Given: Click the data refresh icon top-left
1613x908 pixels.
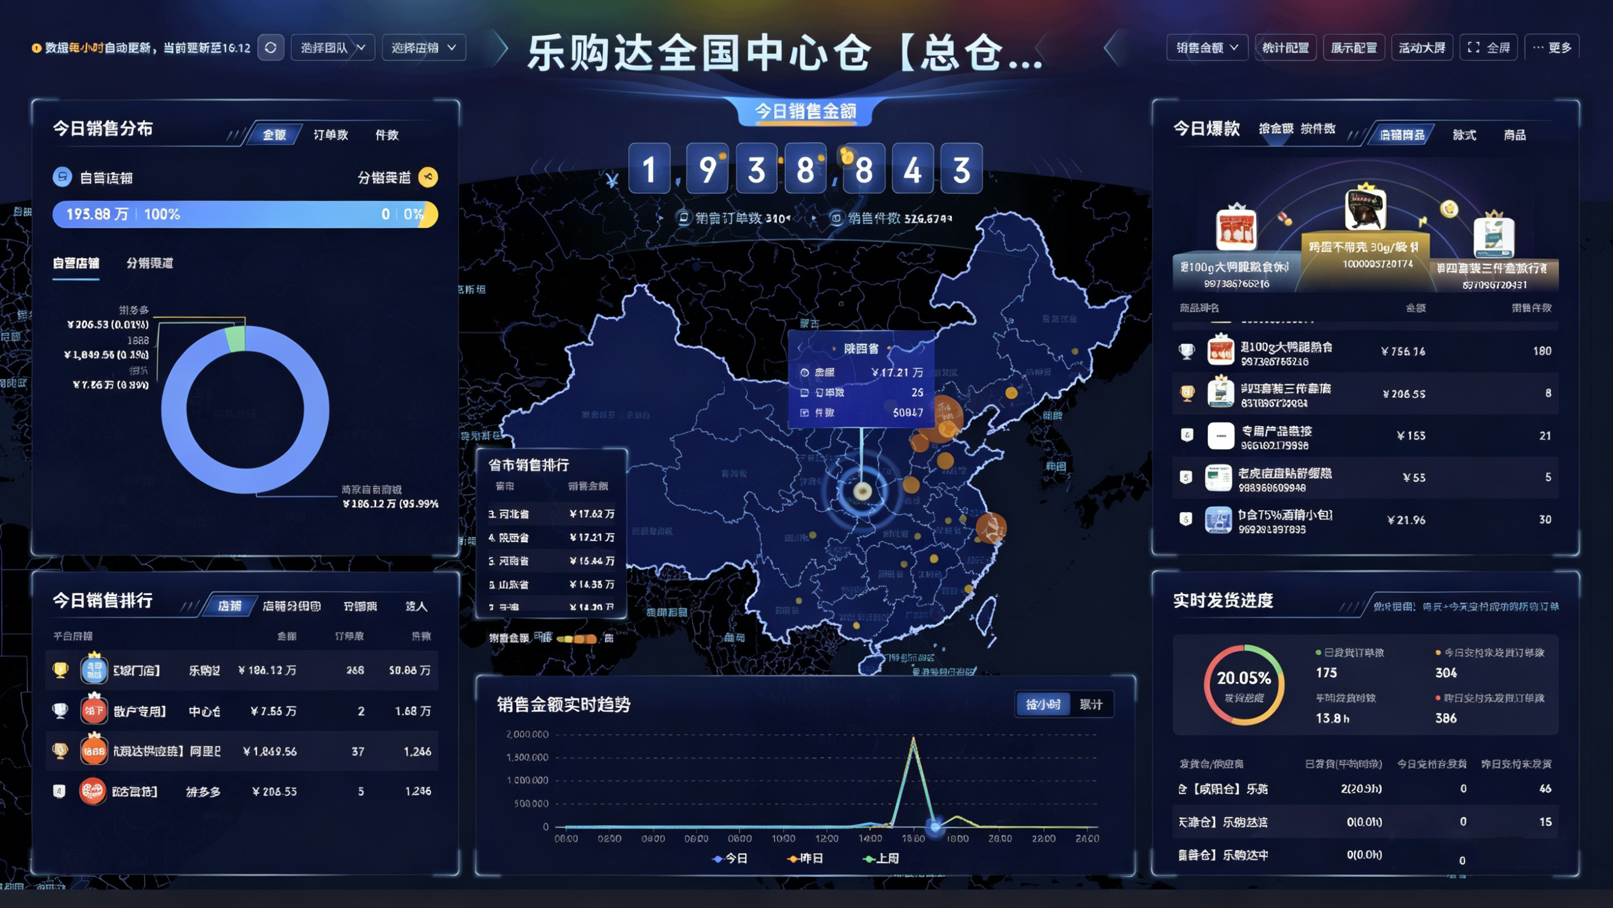Looking at the screenshot, I should [270, 47].
